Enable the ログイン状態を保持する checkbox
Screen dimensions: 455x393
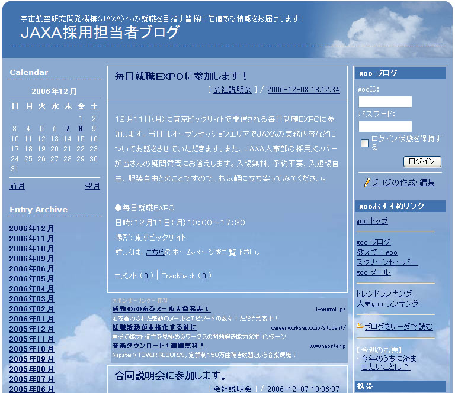click(365, 143)
